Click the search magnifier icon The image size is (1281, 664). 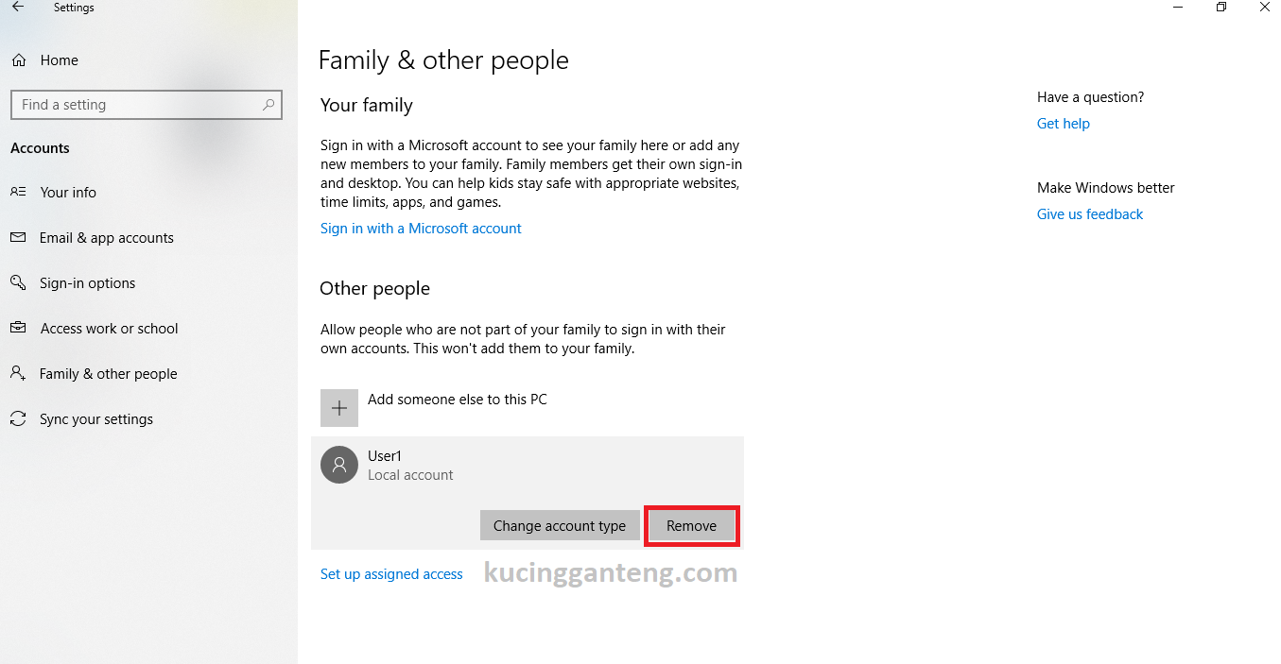[x=268, y=105]
